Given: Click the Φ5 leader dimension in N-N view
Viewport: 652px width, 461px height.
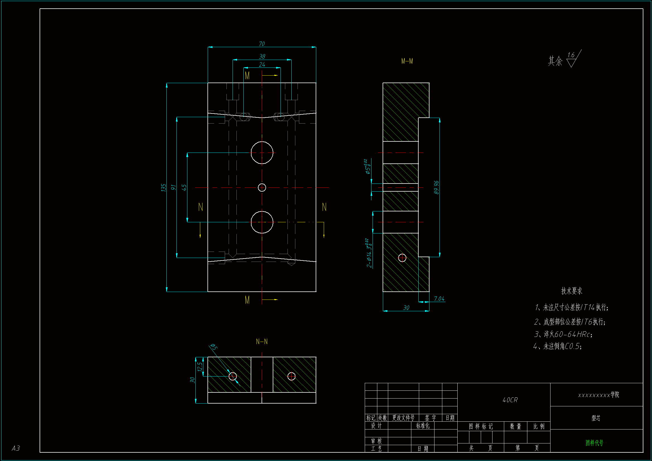Looking at the screenshot, I should [214, 347].
